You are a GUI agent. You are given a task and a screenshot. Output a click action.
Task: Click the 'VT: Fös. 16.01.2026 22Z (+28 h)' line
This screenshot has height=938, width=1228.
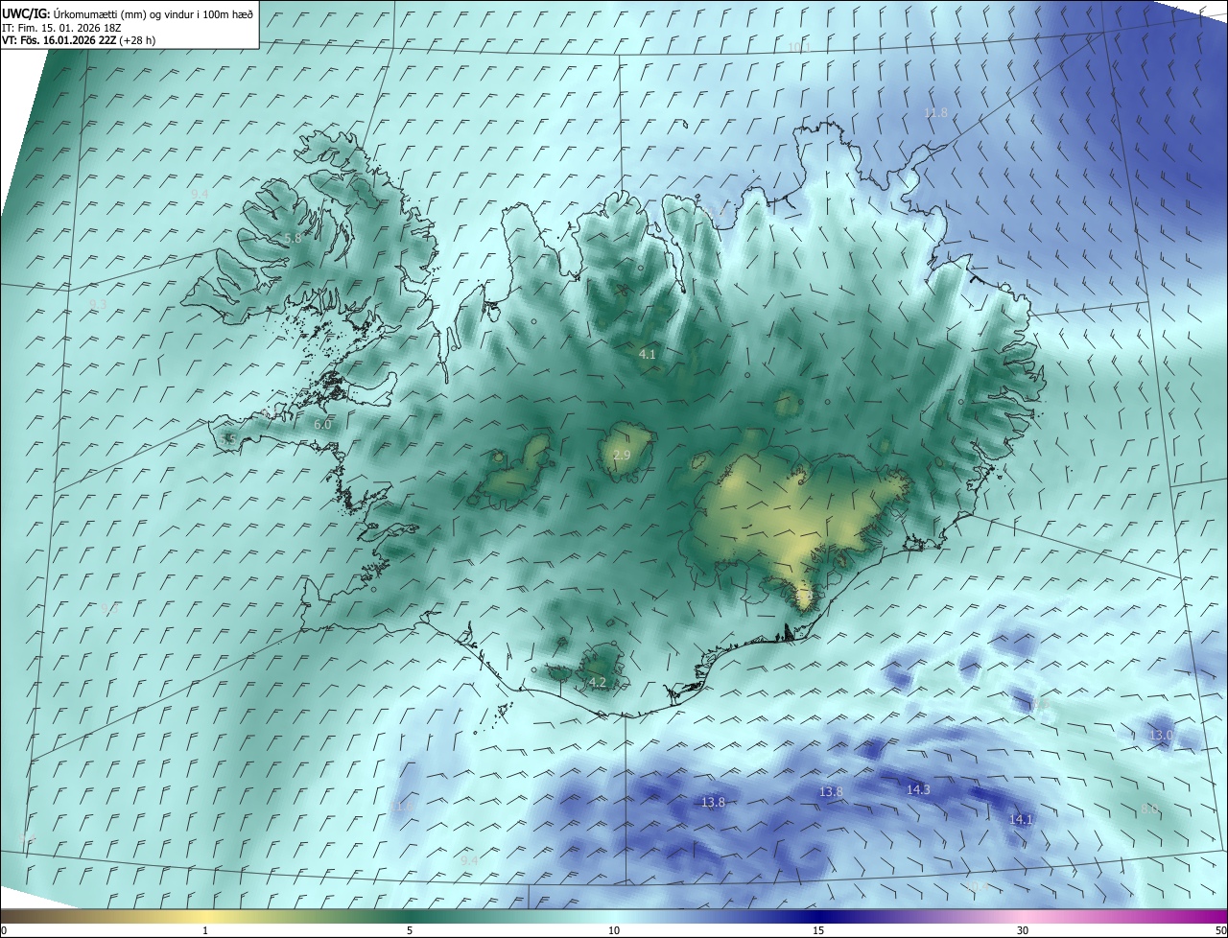click(x=79, y=40)
